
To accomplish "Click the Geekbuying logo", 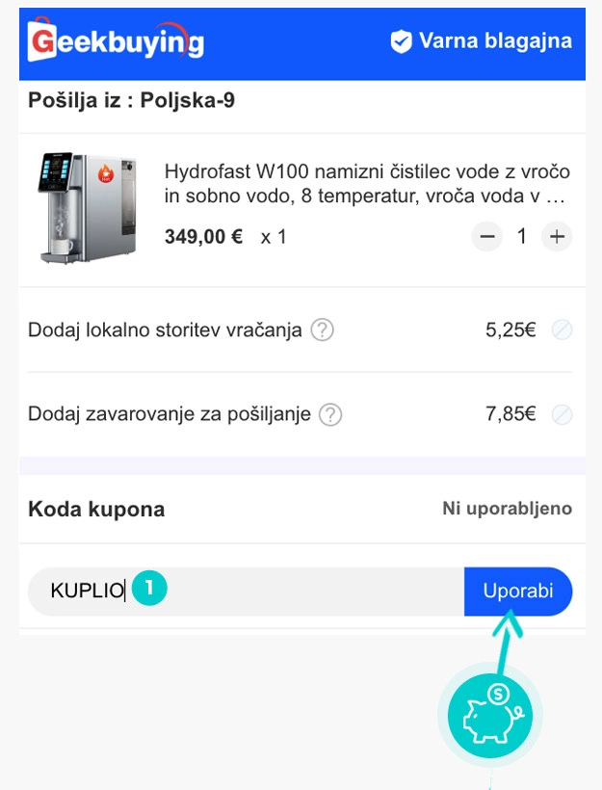I will (117, 42).
